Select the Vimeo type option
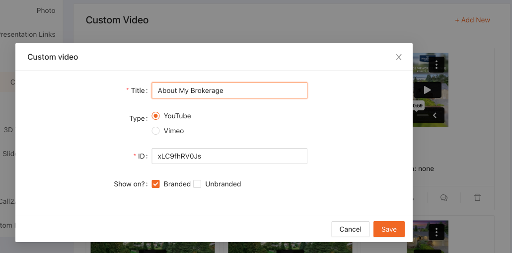 pyautogui.click(x=156, y=131)
